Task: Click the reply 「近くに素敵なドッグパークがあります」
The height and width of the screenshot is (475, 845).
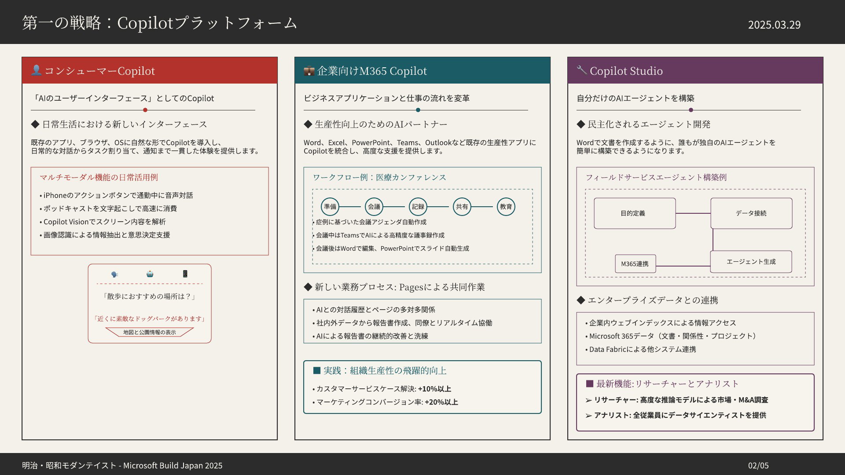Action: click(150, 318)
